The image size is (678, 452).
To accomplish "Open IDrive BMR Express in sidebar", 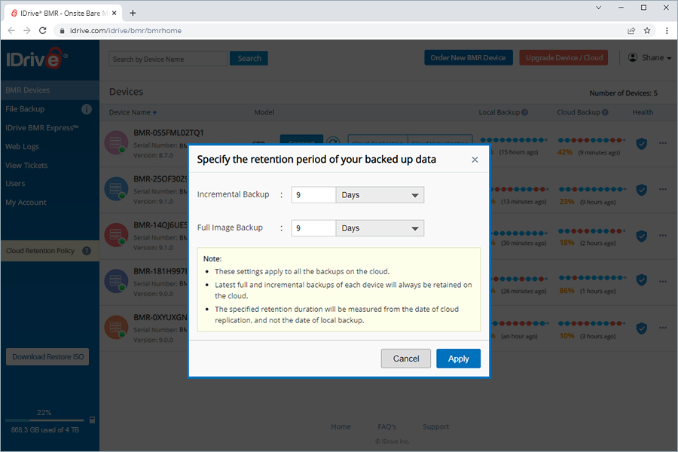I will (42, 127).
